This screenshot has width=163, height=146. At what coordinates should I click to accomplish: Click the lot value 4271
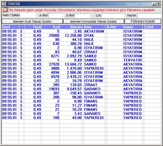coord(55,56)
